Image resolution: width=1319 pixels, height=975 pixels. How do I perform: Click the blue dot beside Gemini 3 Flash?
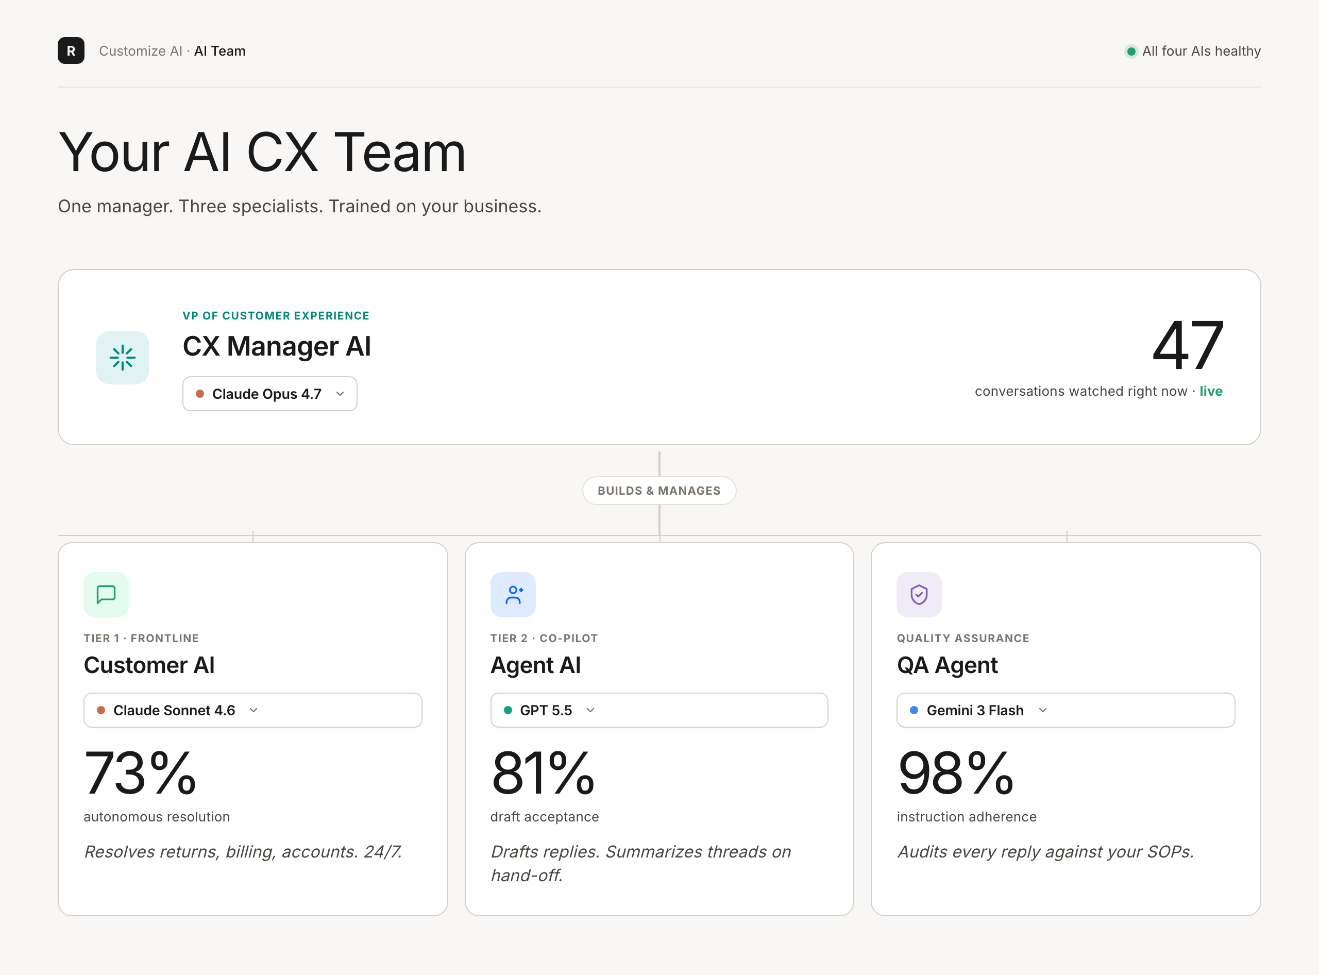(914, 710)
